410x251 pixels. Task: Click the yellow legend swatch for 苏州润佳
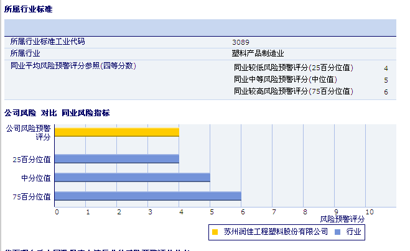215,232
